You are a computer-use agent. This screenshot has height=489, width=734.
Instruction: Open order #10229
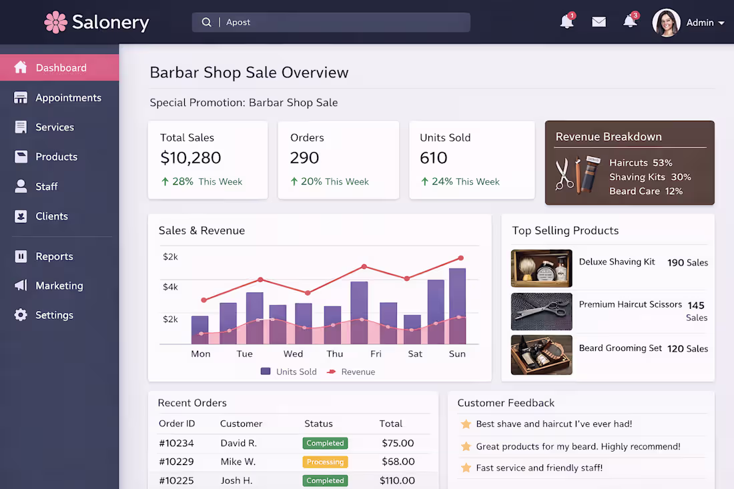click(176, 462)
